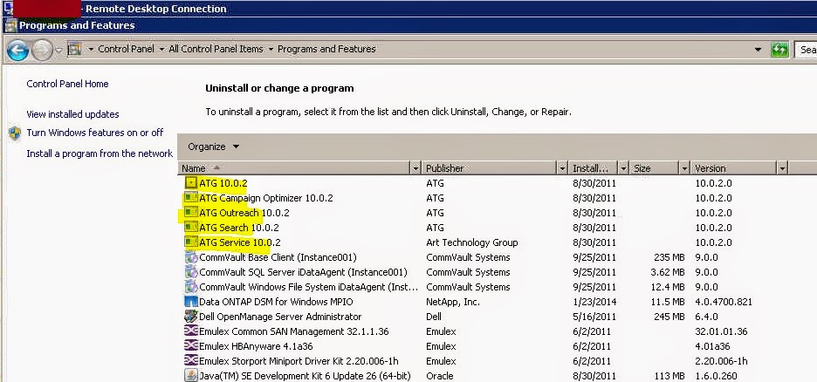The image size is (817, 382).
Task: Click the ATG Campaign Optimizer program icon
Action: coord(191,198)
